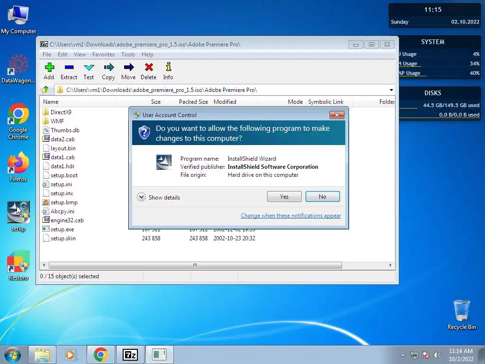This screenshot has width=485, height=364.
Task: Switch to Chrome on the taskbar
Action: pos(101,355)
